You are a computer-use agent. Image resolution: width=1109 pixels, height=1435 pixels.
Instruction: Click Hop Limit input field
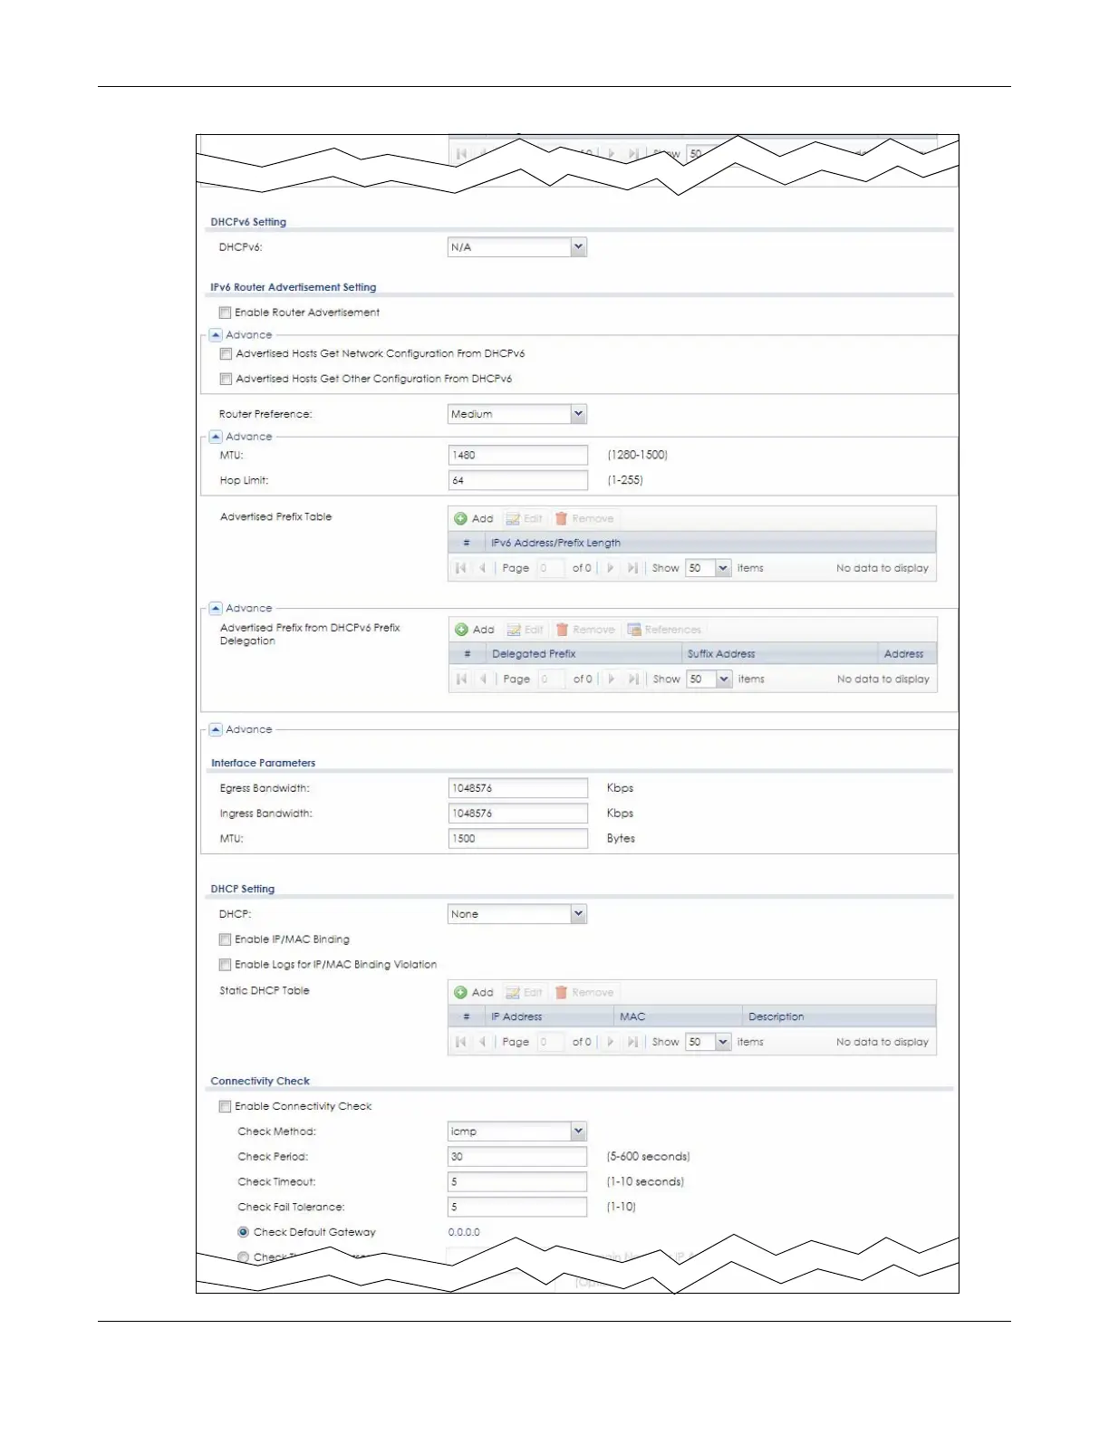pos(517,480)
